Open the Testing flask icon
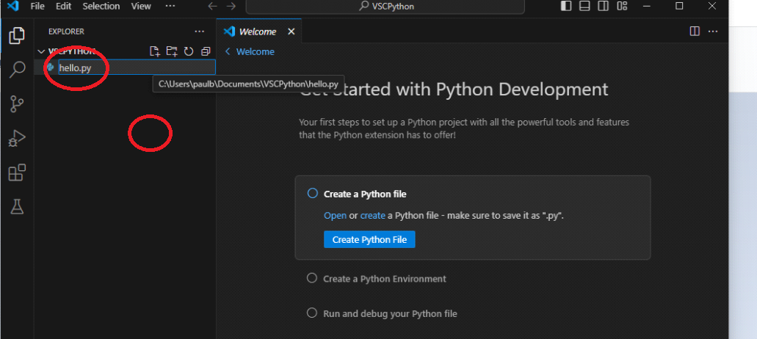This screenshot has height=339, width=757. click(x=16, y=207)
